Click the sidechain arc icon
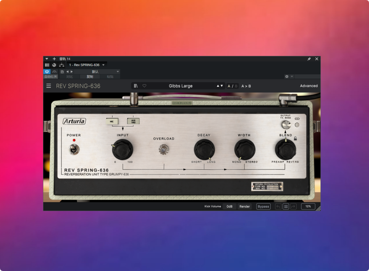 54,72
